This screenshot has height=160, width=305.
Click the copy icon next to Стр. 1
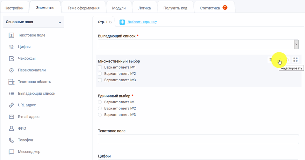coord(111,22)
